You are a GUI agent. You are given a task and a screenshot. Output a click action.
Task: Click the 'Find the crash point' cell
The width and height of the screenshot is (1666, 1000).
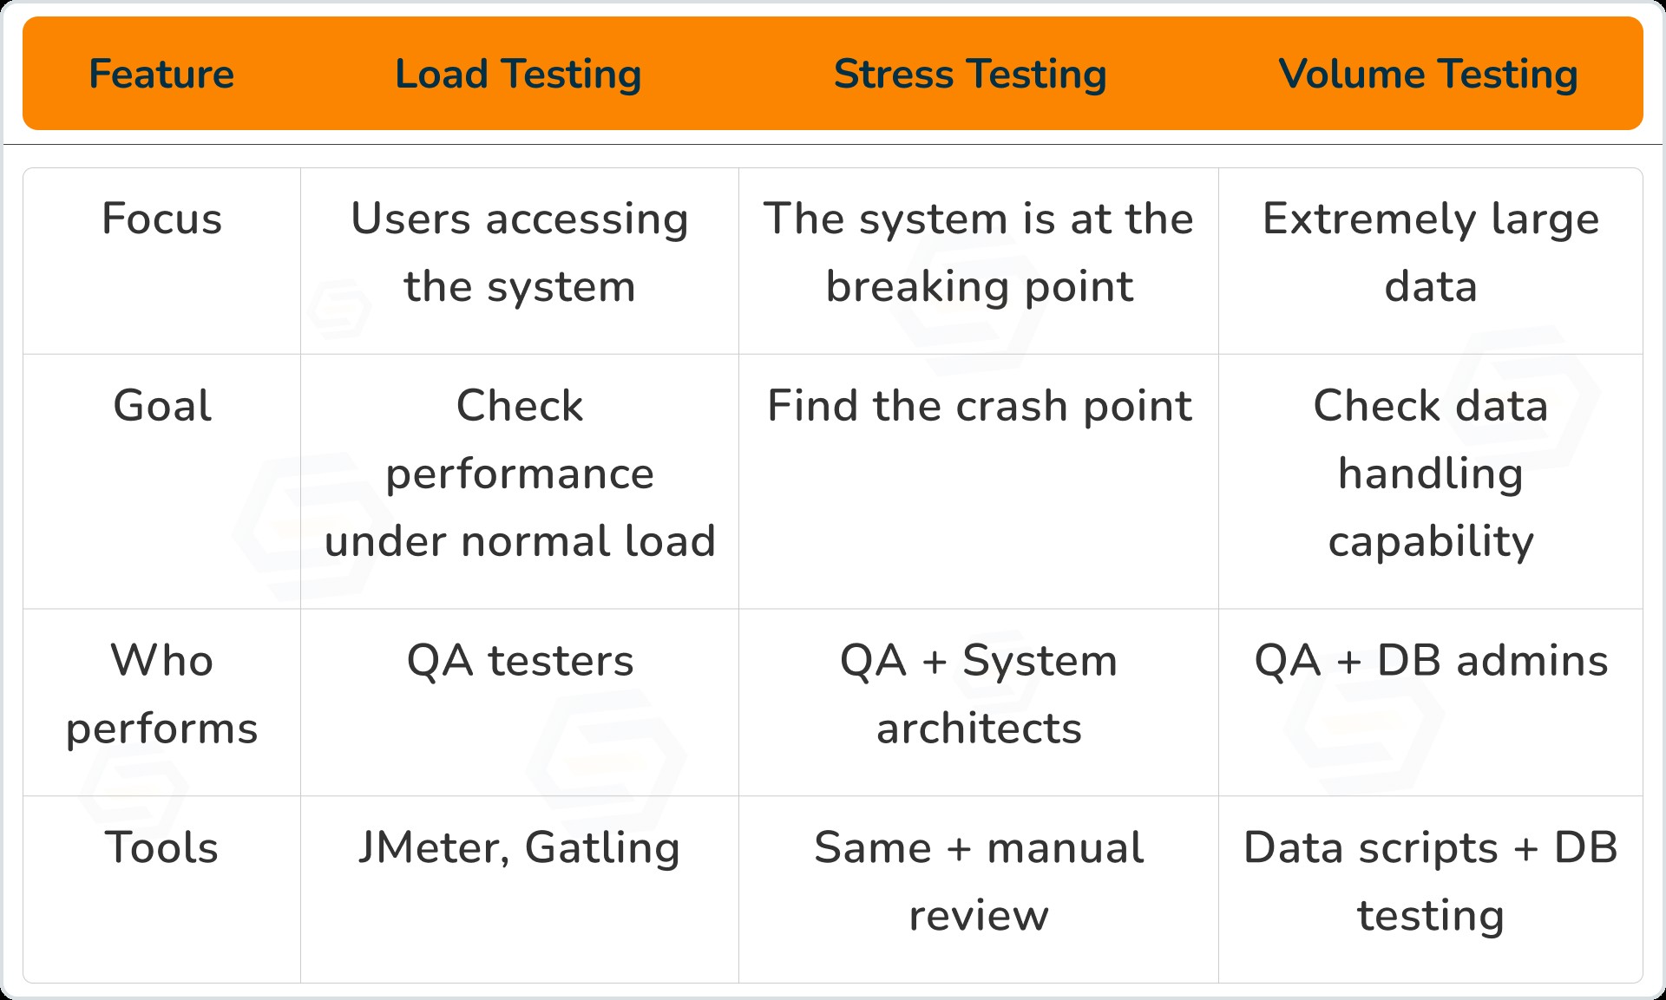979,406
